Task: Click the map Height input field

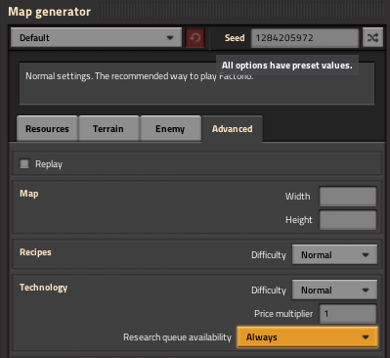Action: (348, 220)
